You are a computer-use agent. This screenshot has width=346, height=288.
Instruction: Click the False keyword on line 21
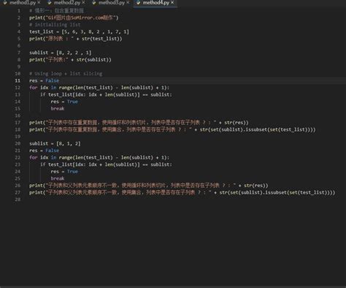coord(53,151)
